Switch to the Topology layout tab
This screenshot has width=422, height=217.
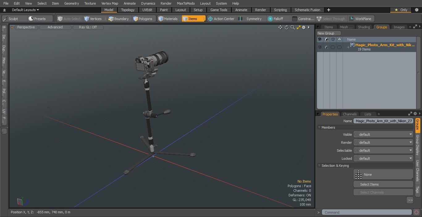[128, 10]
